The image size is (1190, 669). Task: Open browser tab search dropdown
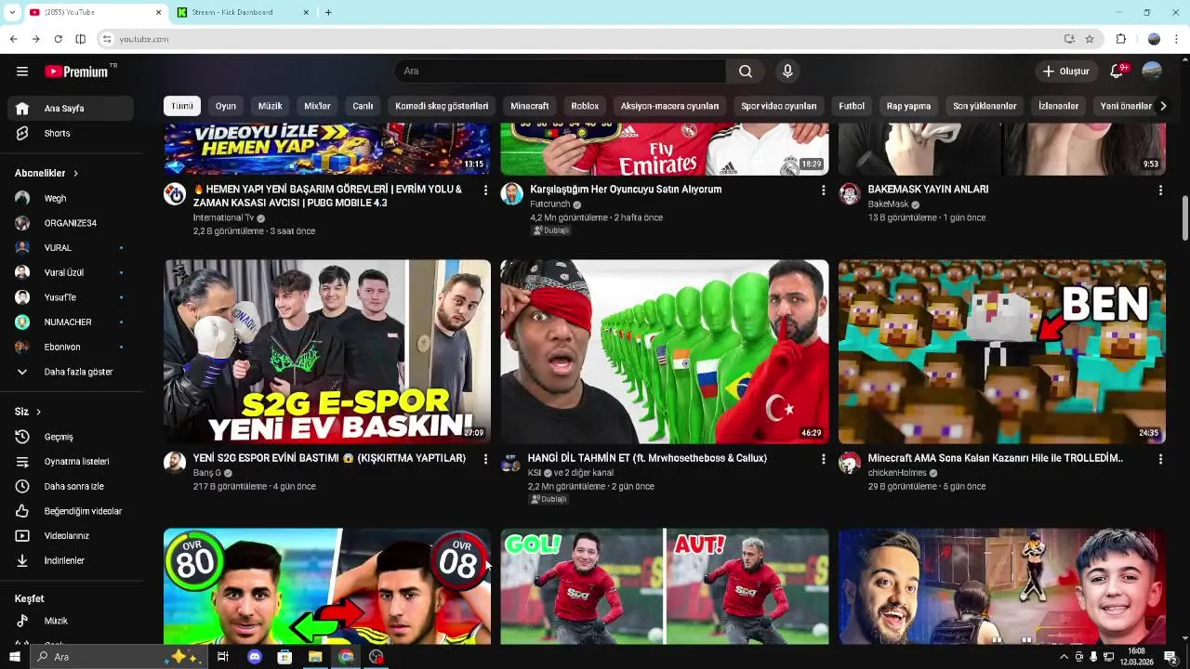pos(12,12)
